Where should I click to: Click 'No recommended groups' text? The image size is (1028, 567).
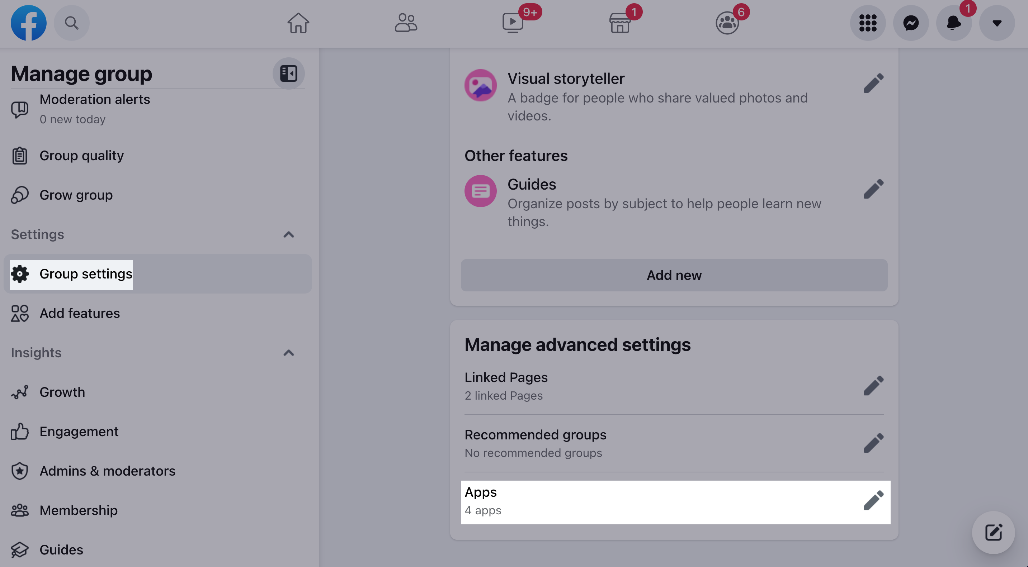click(533, 453)
